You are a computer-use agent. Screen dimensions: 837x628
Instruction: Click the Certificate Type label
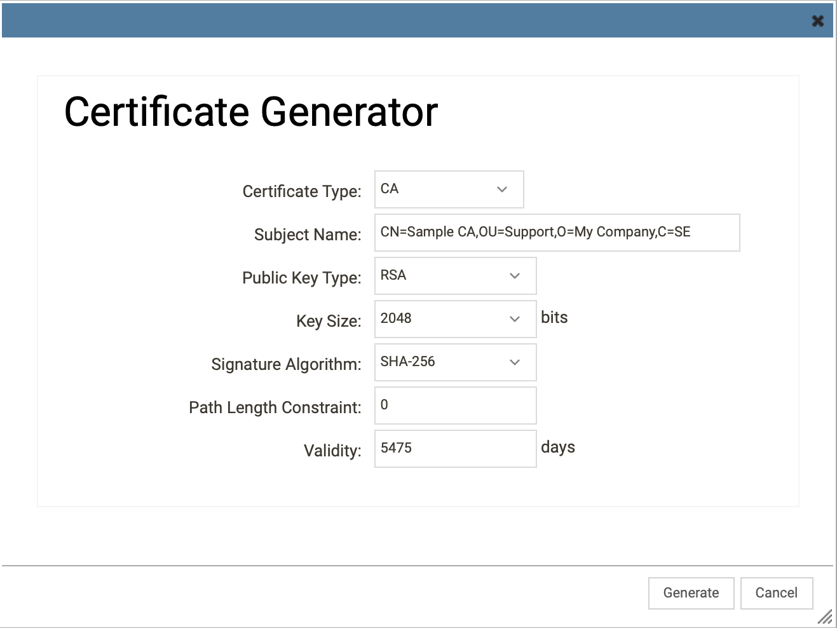tap(302, 191)
